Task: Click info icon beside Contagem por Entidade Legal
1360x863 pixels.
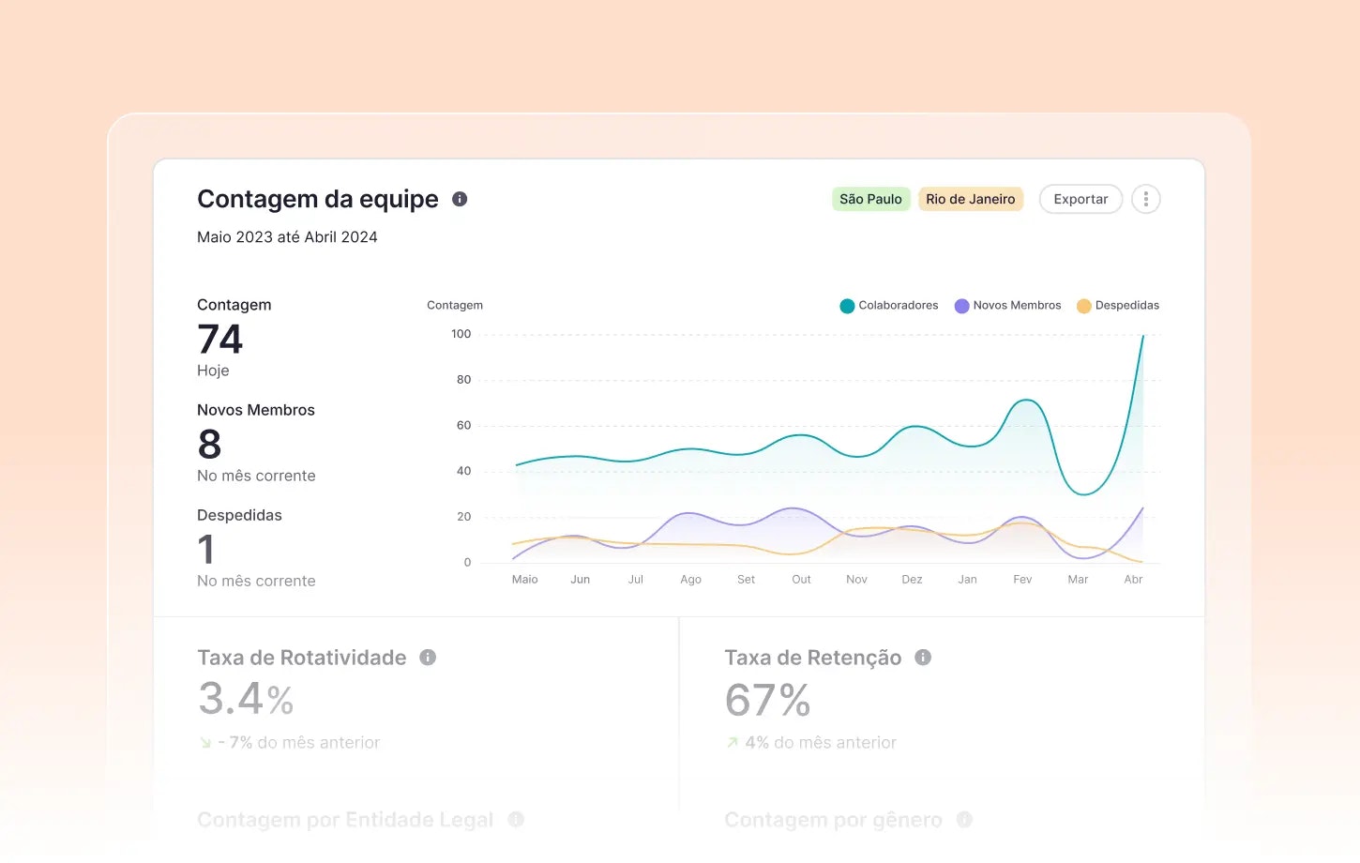Action: point(516,820)
